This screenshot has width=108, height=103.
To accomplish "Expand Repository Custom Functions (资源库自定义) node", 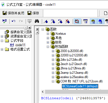I will [2, 36].
